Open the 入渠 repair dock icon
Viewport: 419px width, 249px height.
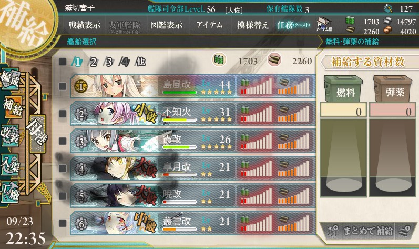10,164
